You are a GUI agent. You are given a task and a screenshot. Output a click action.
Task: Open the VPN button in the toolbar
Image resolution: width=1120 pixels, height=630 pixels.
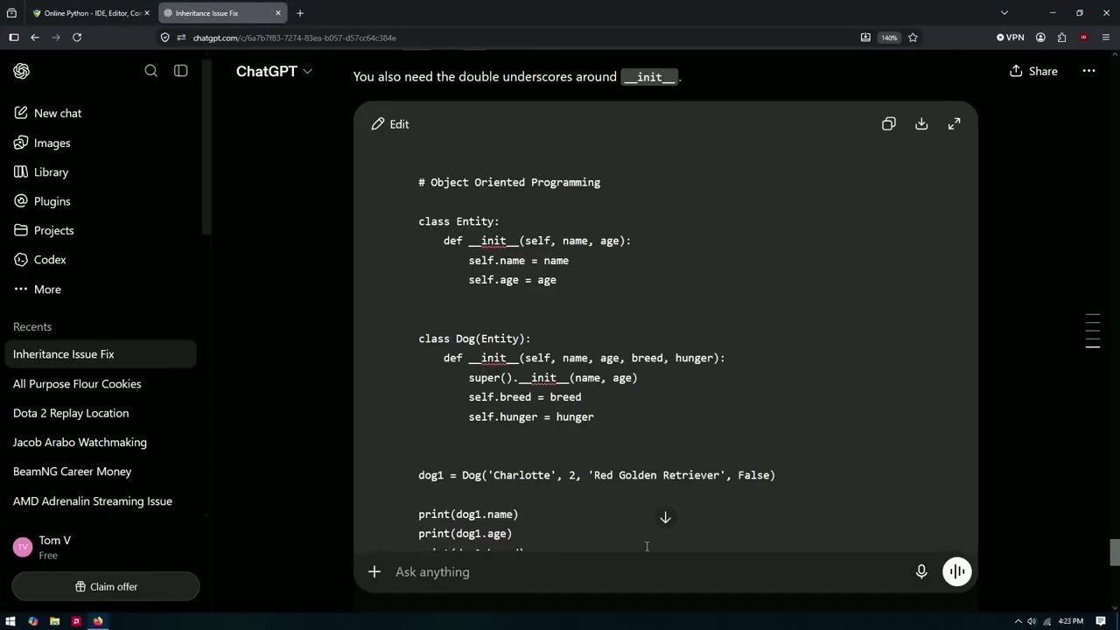pyautogui.click(x=1011, y=38)
